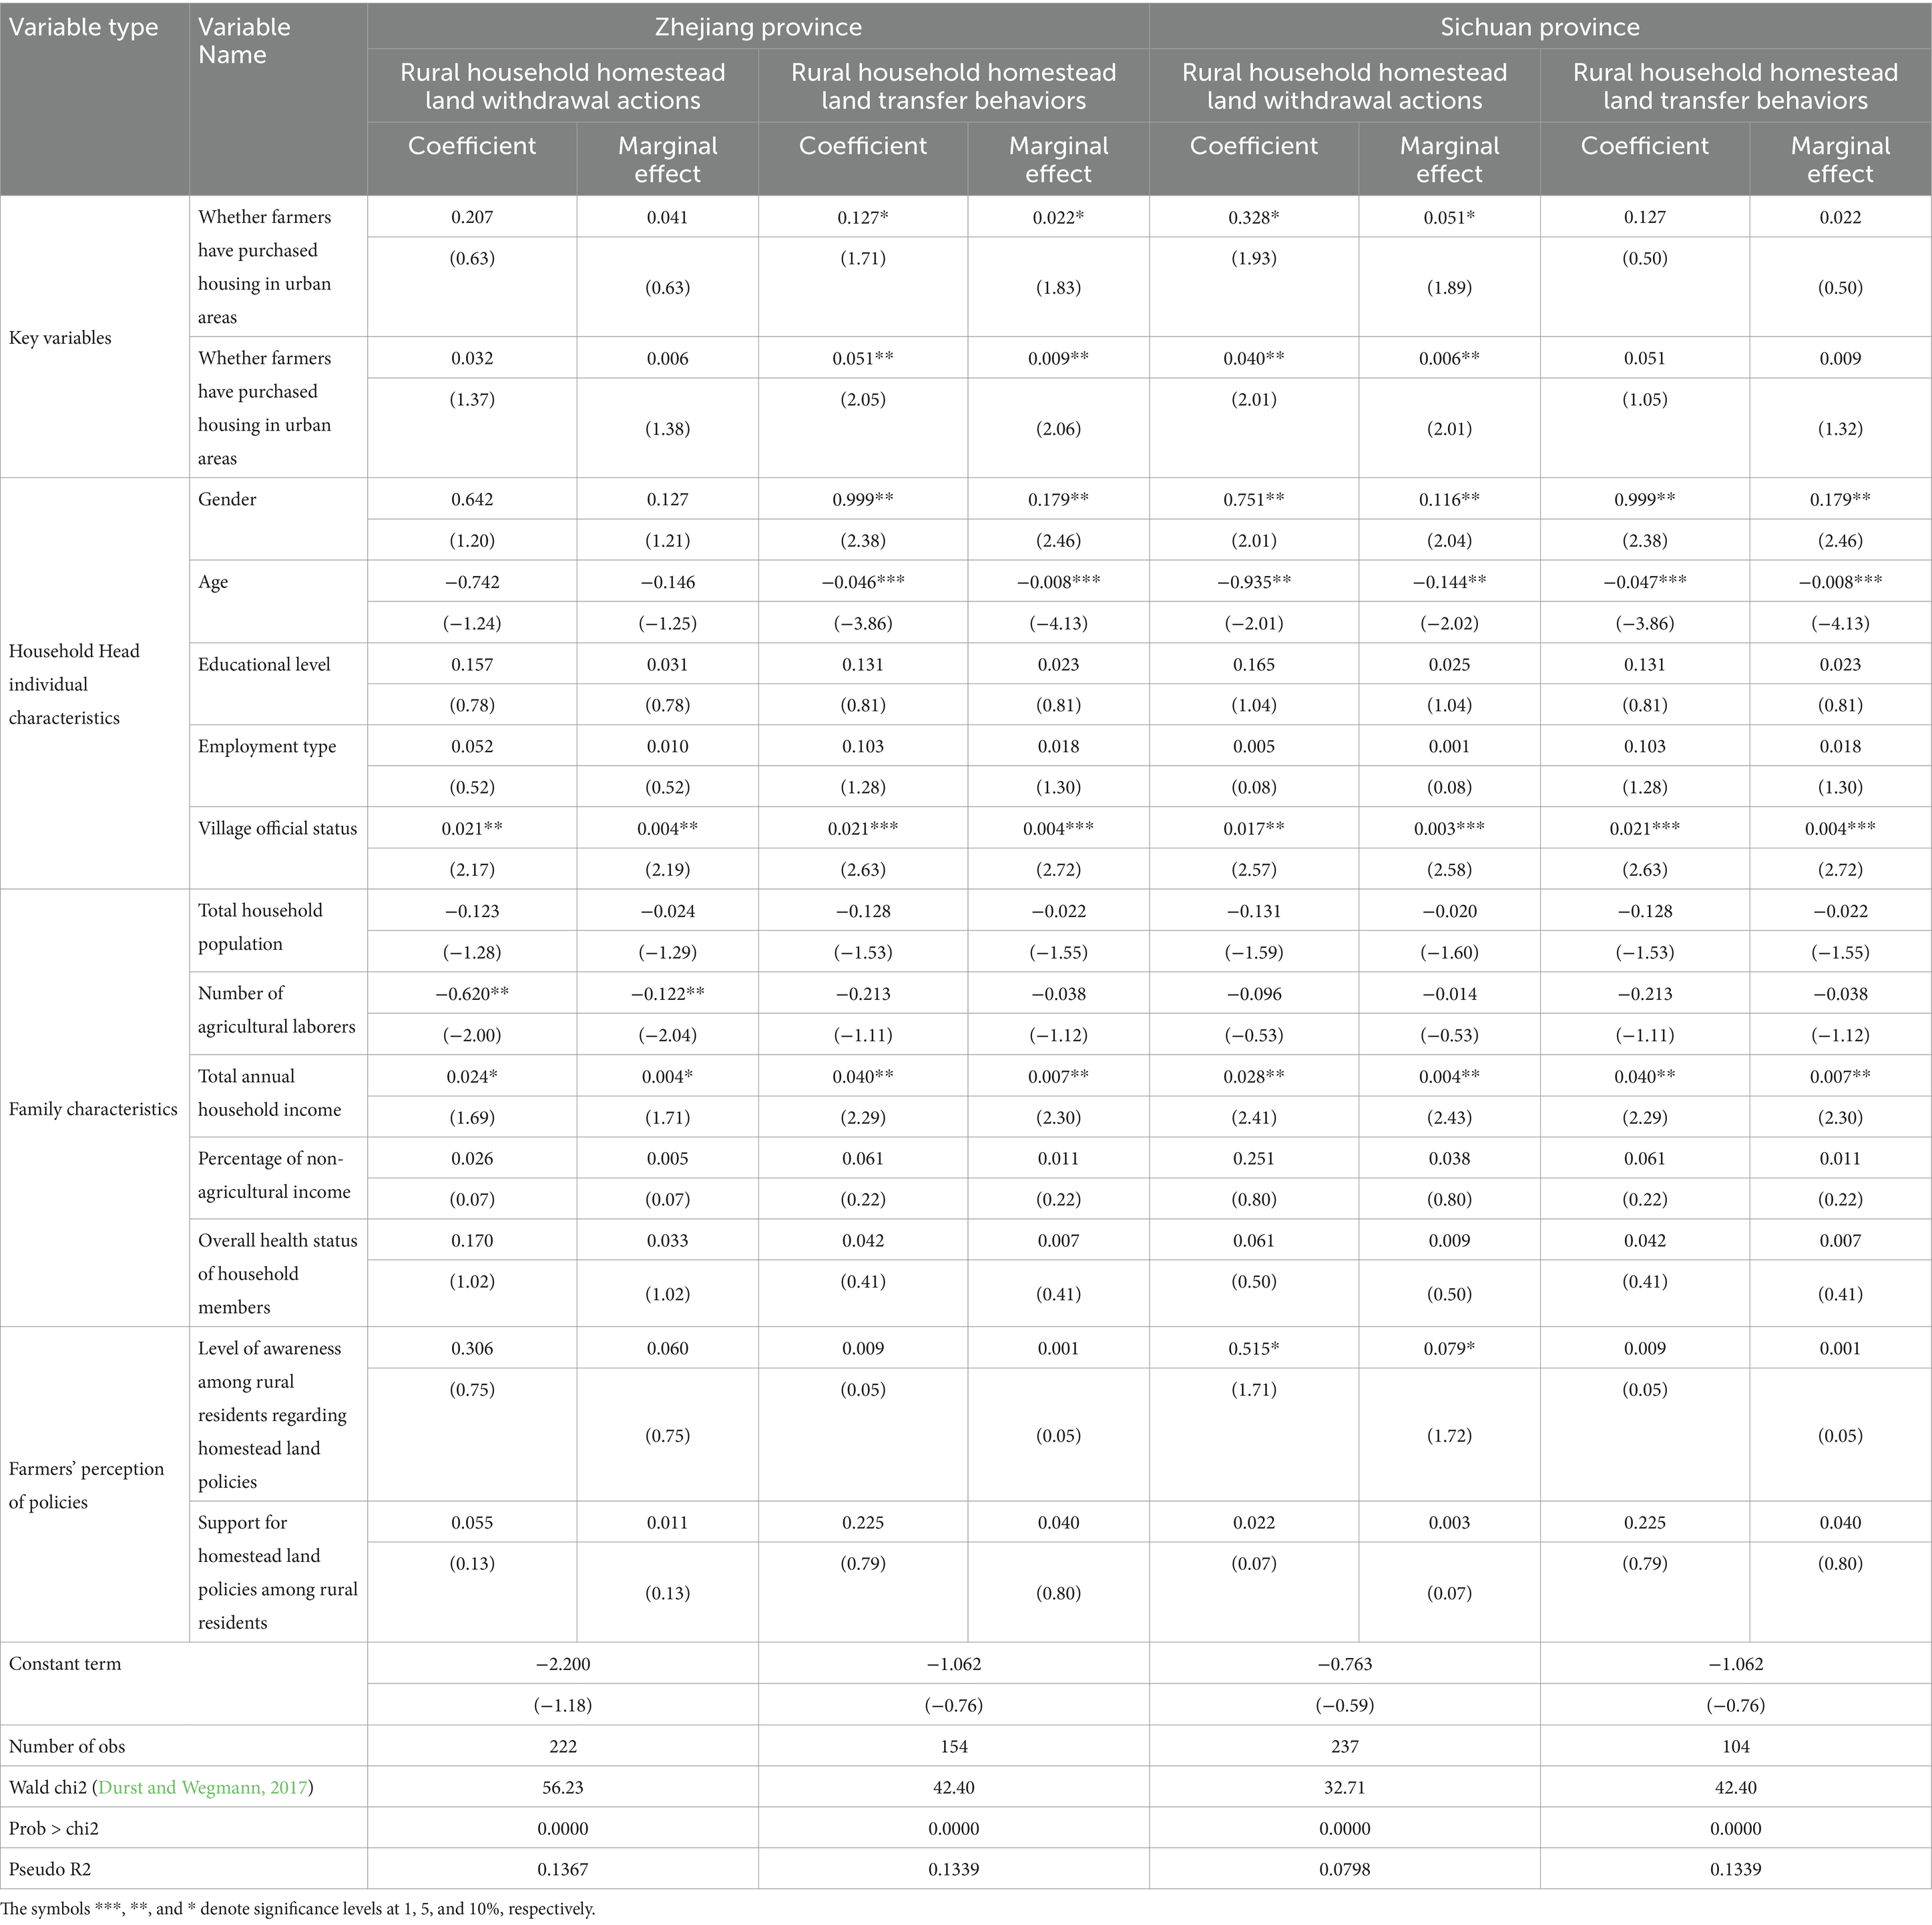Select the Key variables row label
This screenshot has height=1925, width=1932.
60,338
